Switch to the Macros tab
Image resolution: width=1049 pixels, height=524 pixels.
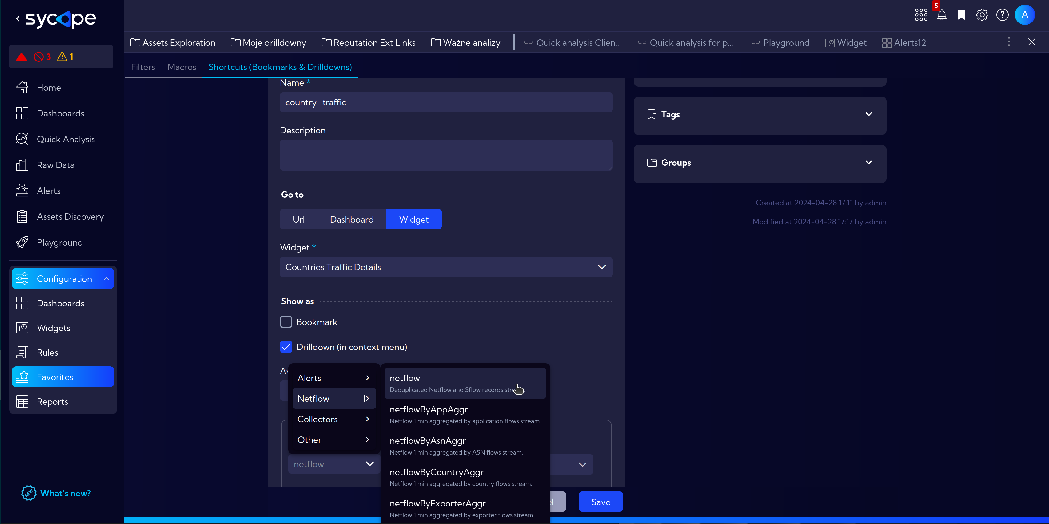(181, 67)
